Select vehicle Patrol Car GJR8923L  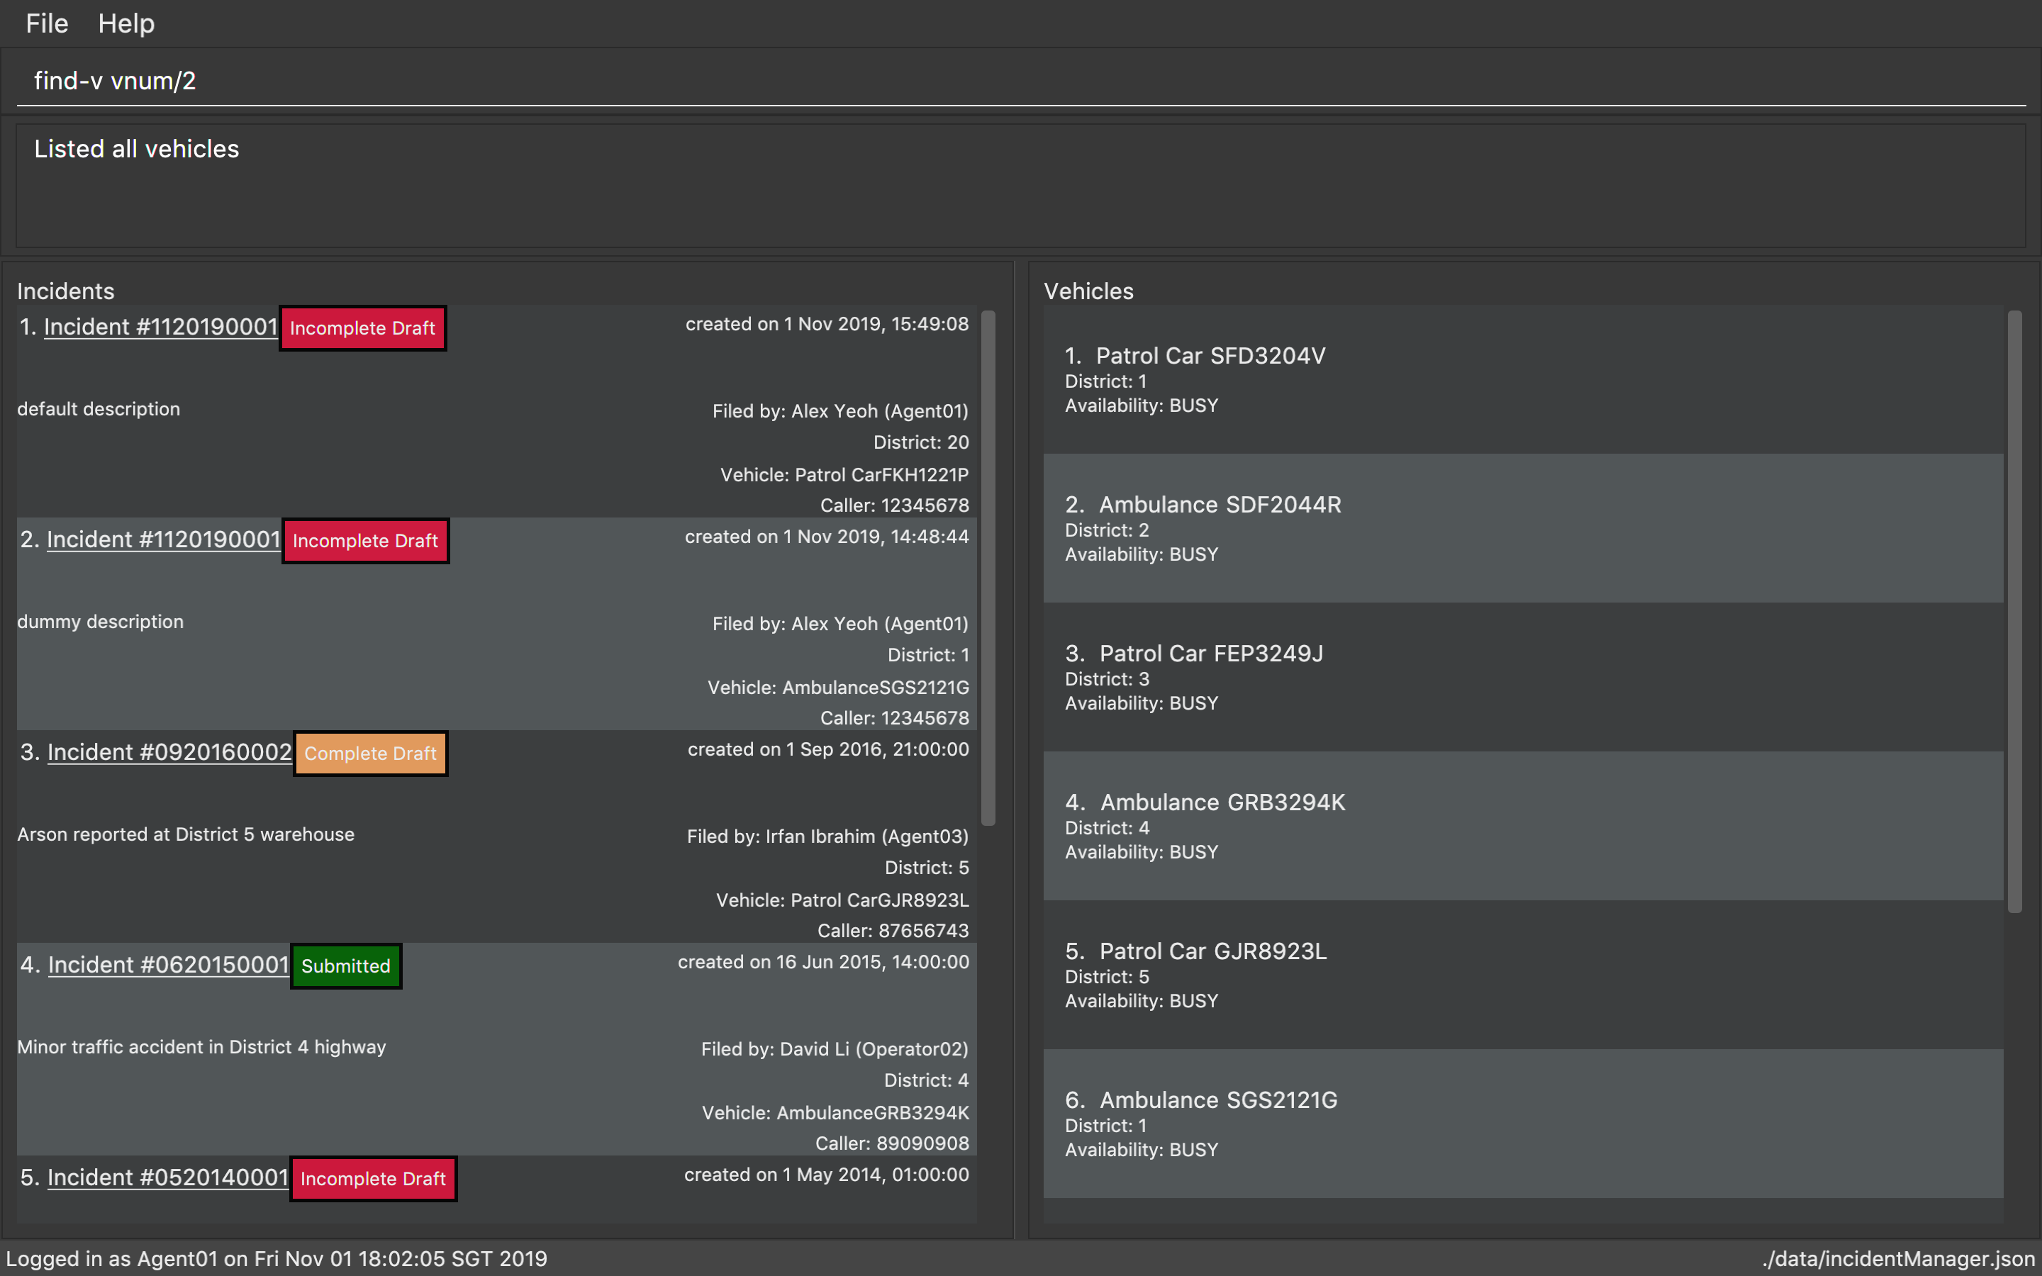pos(1523,975)
